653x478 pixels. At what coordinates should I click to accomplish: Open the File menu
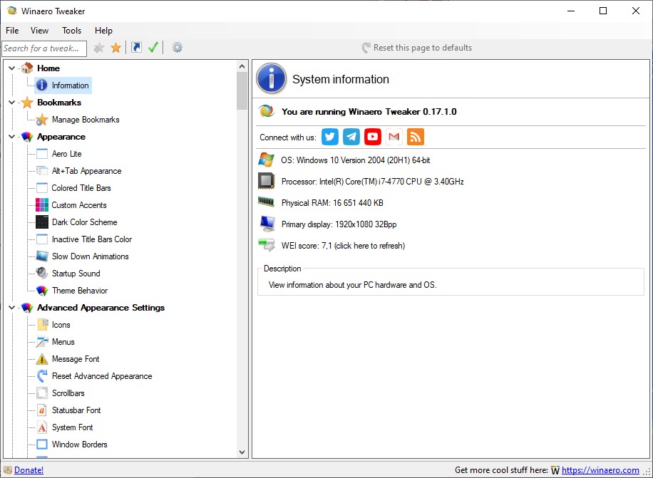[x=12, y=31]
